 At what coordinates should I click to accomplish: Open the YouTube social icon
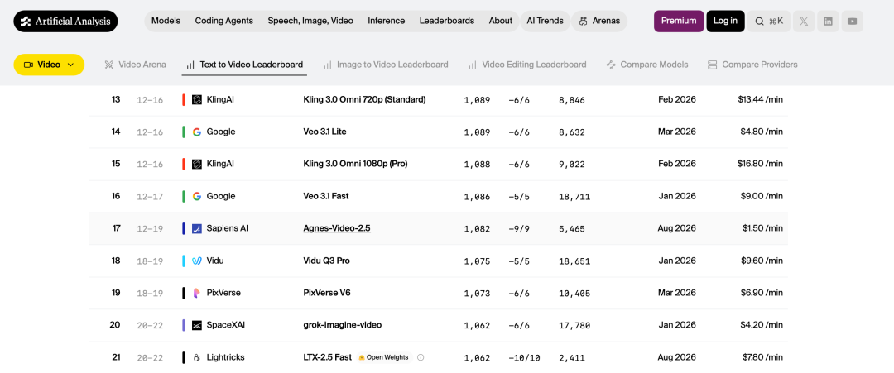pyautogui.click(x=852, y=21)
